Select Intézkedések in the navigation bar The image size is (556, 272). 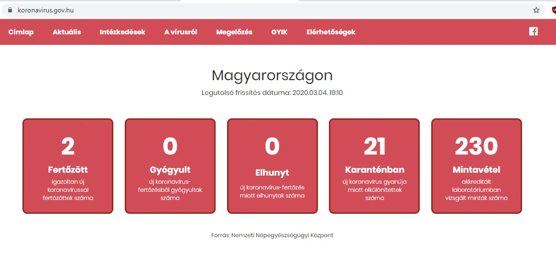point(122,32)
